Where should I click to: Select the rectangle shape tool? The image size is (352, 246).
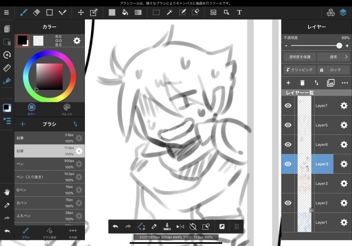click(x=49, y=12)
